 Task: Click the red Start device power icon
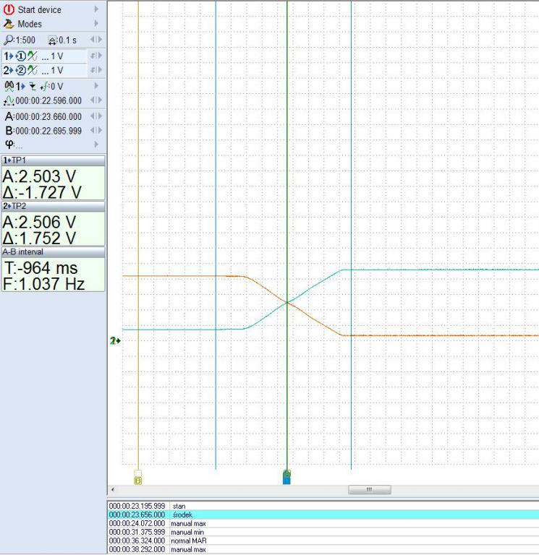(9, 9)
